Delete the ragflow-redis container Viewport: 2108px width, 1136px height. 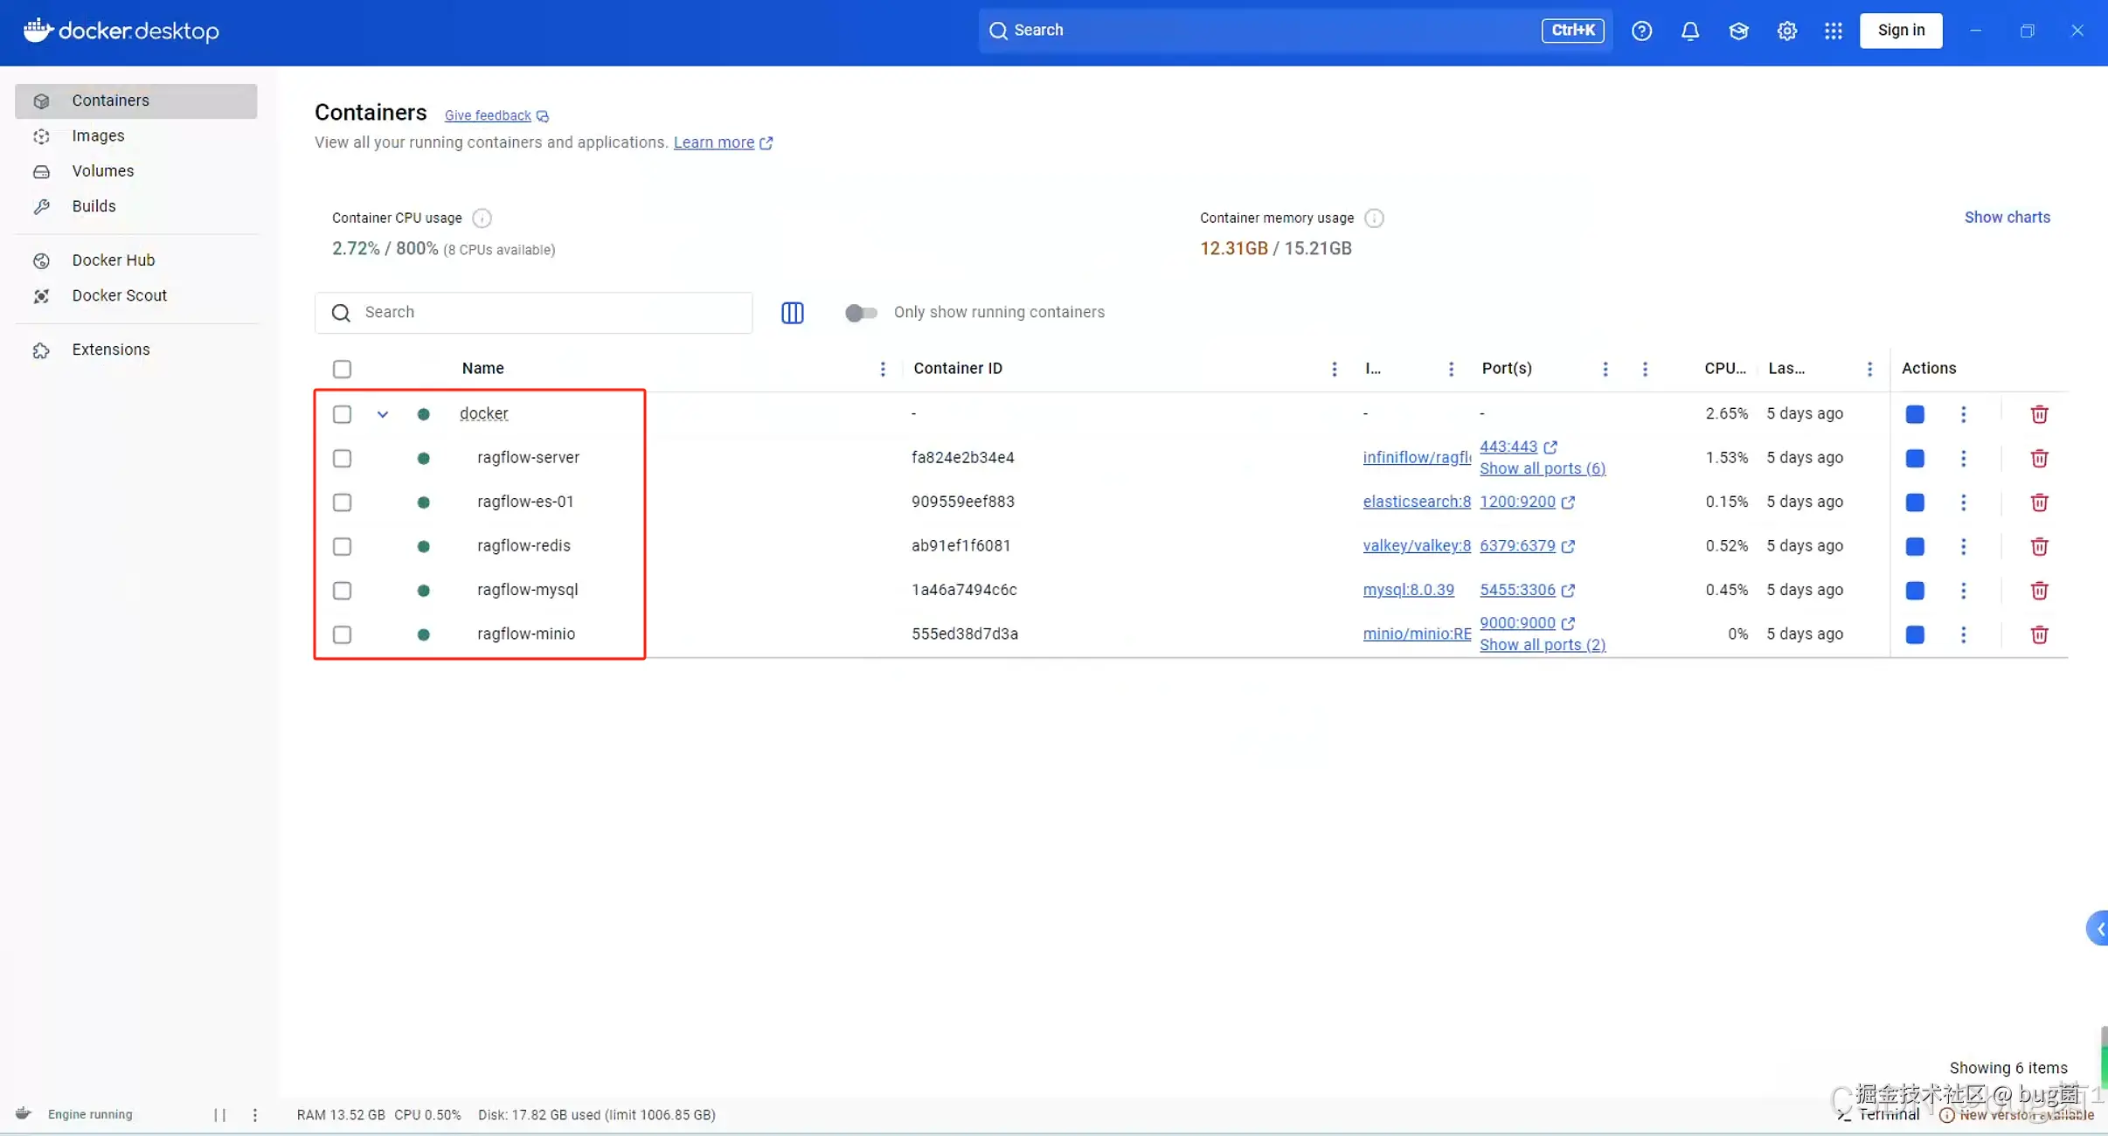(2038, 546)
